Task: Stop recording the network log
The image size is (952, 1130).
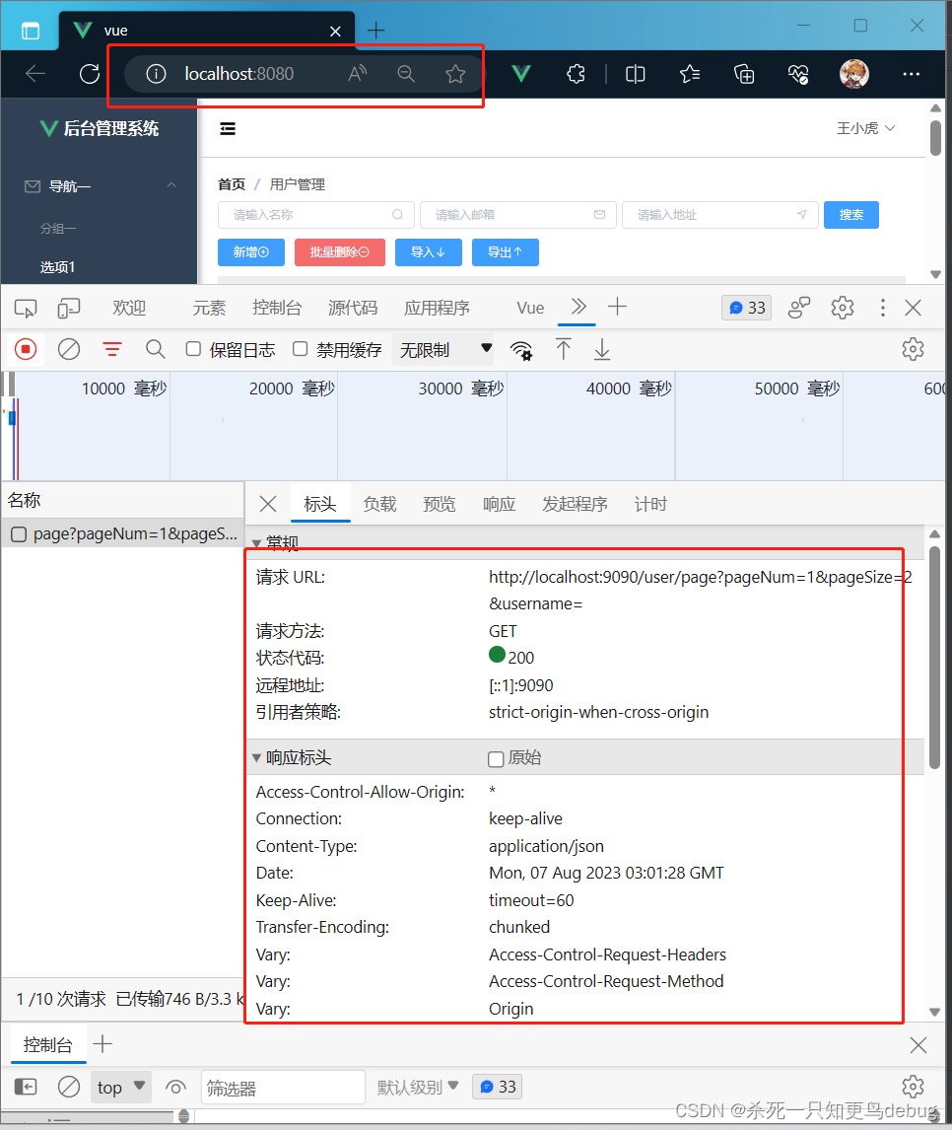Action: [25, 349]
